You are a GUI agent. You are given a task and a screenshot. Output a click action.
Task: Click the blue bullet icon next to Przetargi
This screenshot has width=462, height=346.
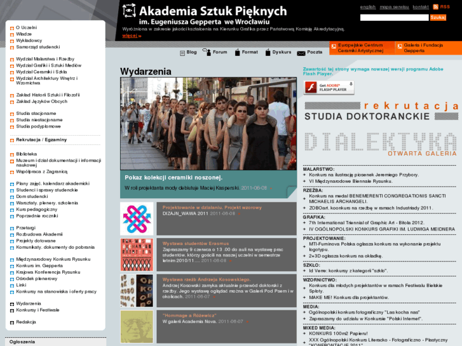pyautogui.click(x=12, y=229)
